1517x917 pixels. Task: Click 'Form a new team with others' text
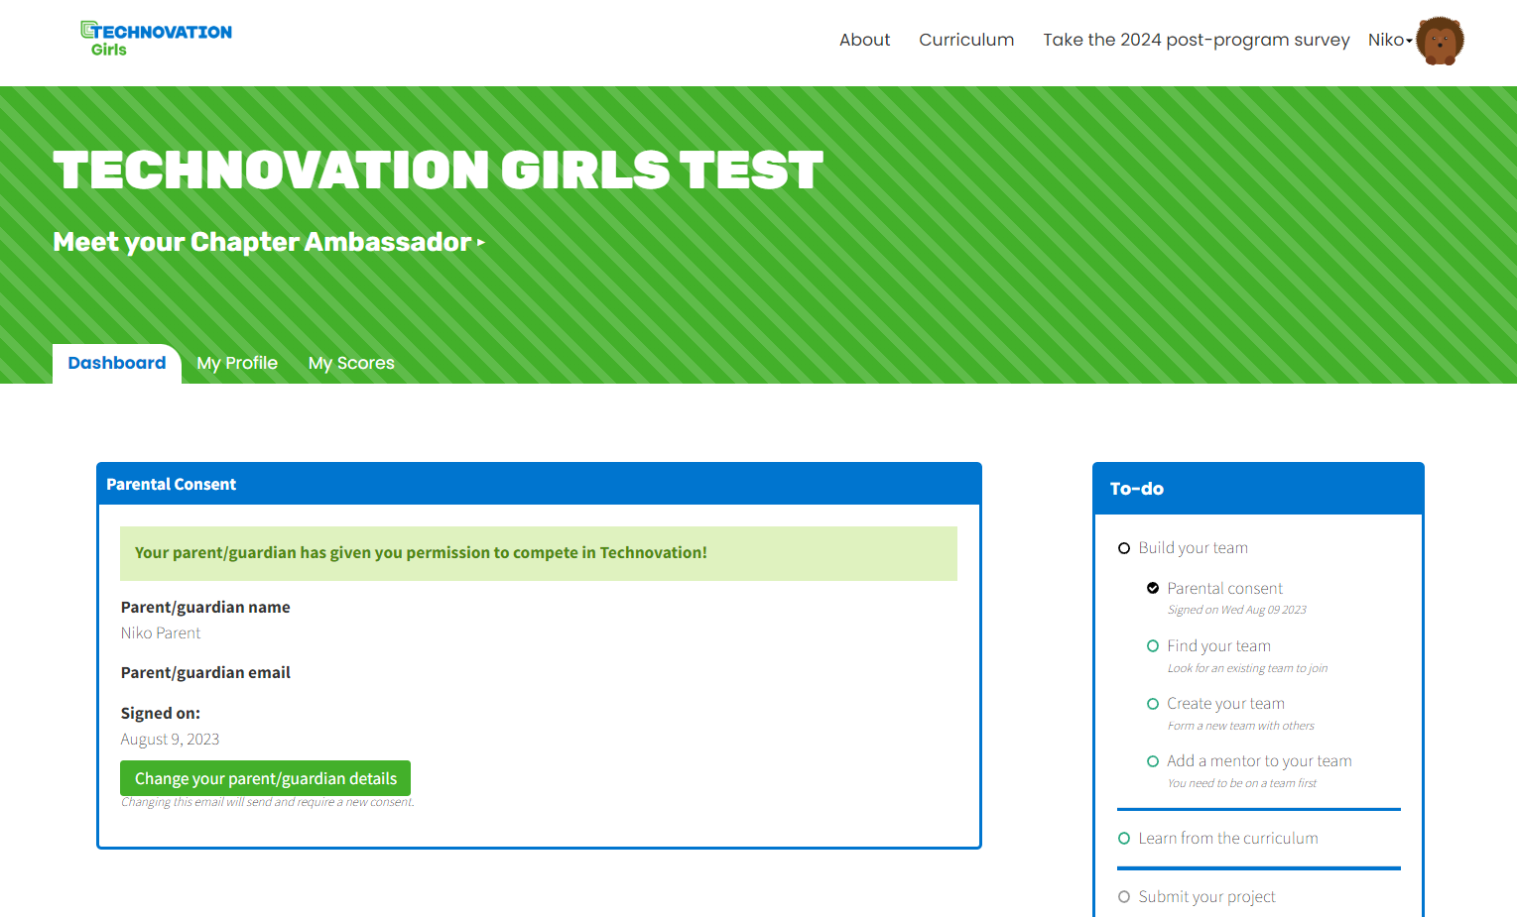1240,726
